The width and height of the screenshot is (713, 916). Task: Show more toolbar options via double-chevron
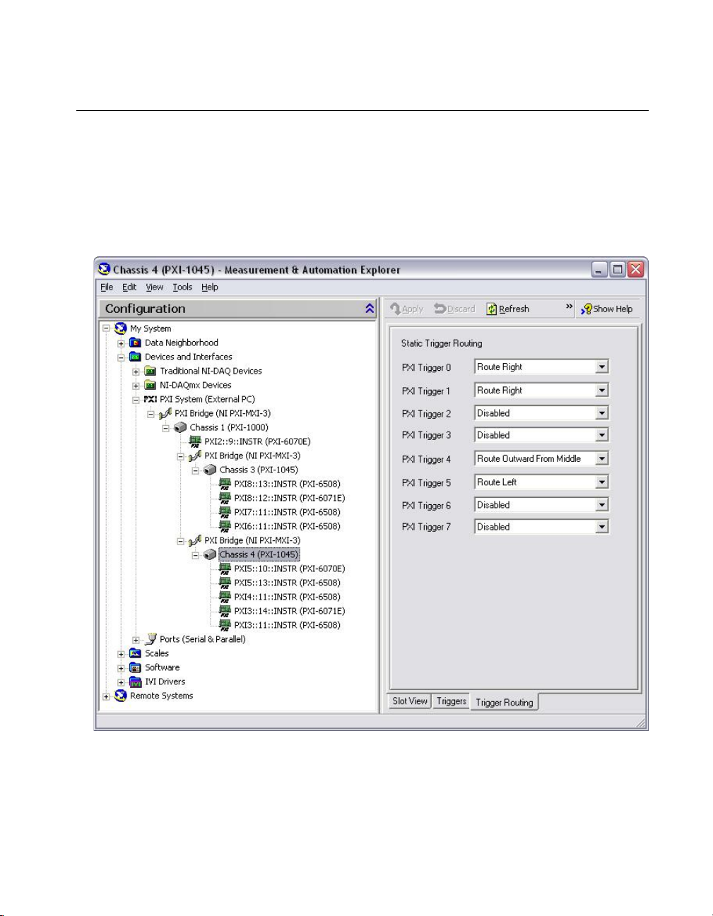569,307
